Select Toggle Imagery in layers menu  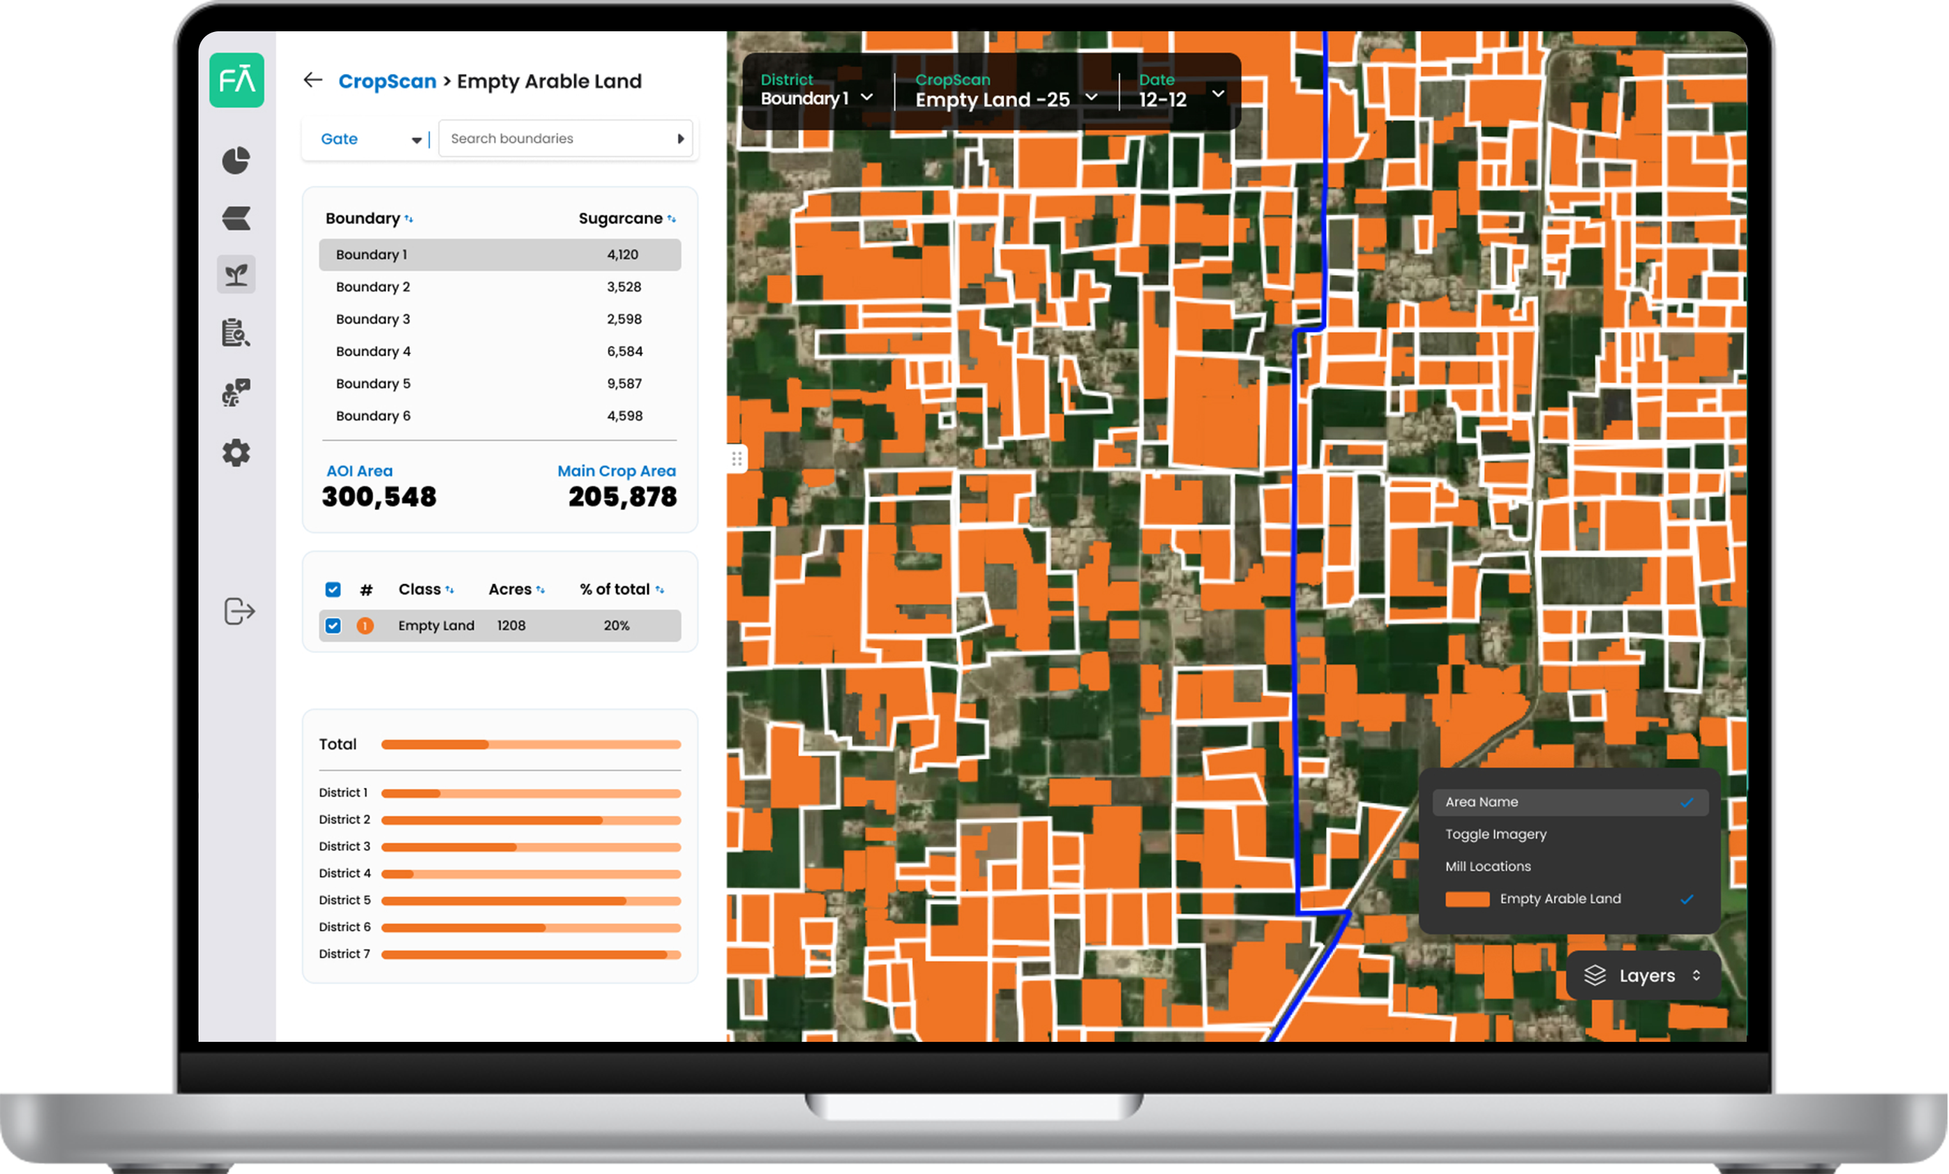[x=1495, y=834]
